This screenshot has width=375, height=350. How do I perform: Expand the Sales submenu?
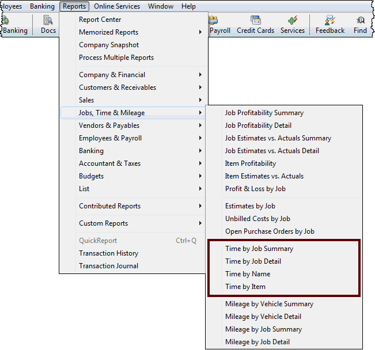point(133,100)
